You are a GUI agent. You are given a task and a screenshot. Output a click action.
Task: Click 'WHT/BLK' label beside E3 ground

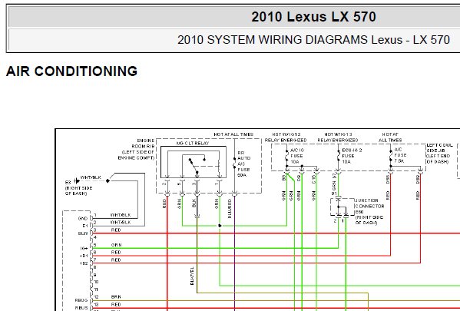(x=91, y=177)
